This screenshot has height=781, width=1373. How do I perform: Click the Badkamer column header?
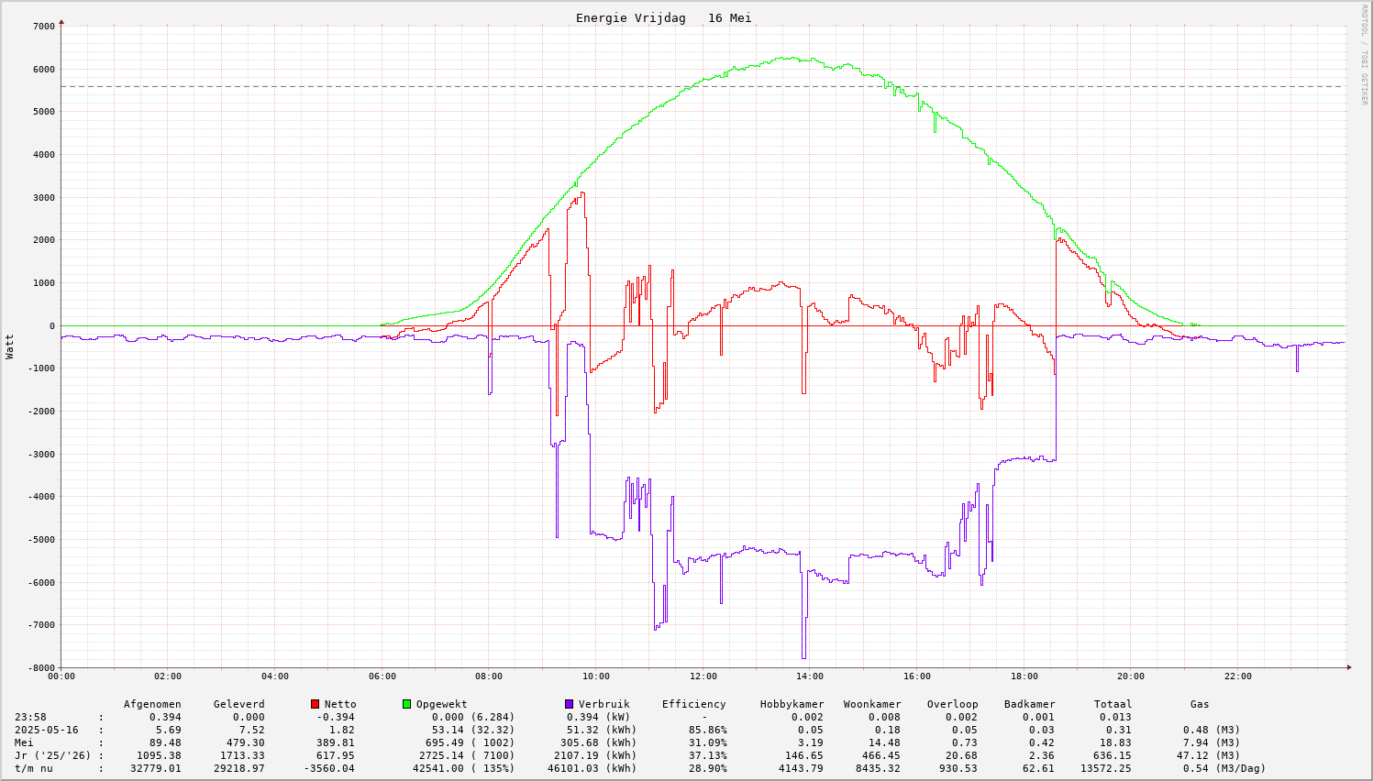[1029, 704]
